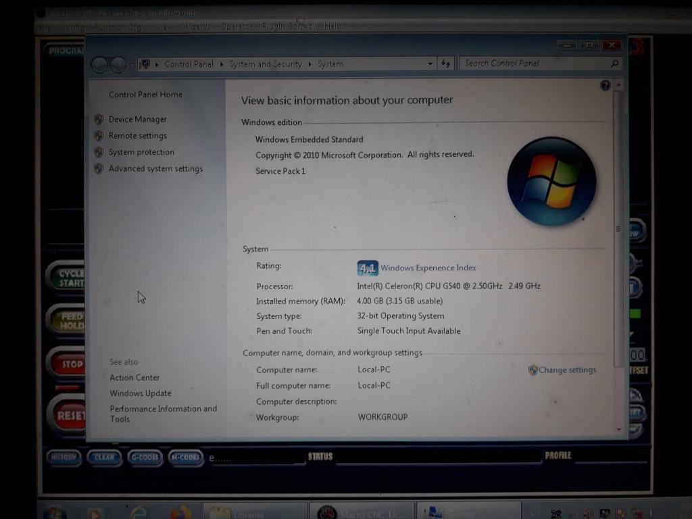This screenshot has width=692, height=519.
Task: Click the Search Control Panel field
Action: point(534,64)
